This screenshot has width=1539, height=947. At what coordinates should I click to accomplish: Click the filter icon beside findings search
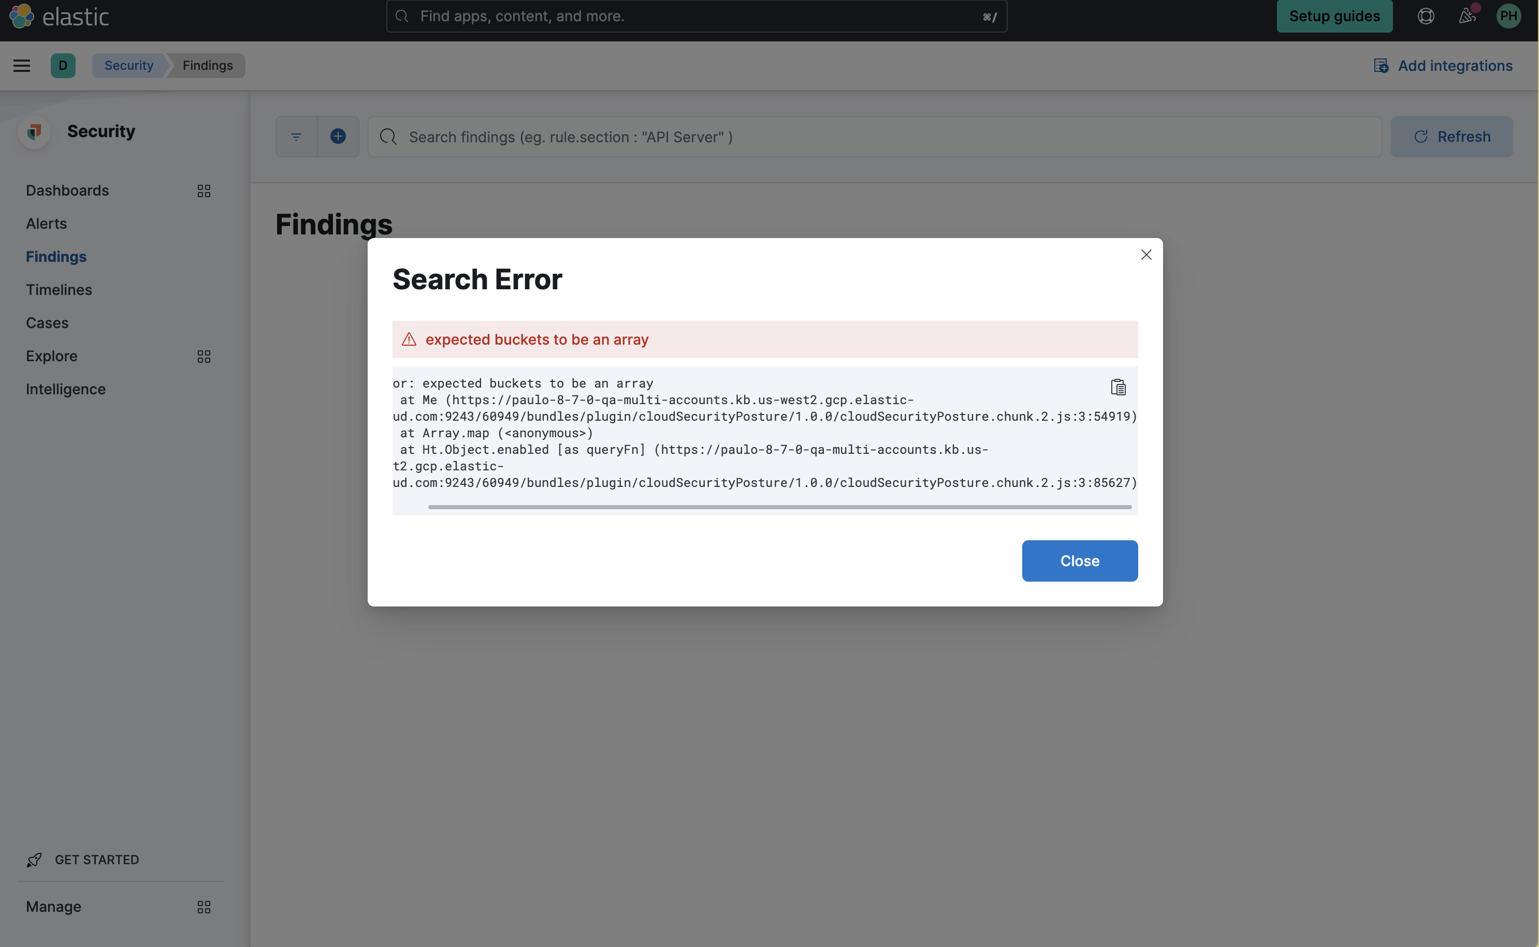(x=296, y=136)
